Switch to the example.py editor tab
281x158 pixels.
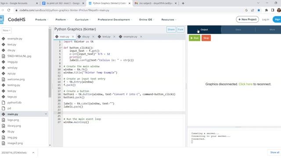click(x=130, y=36)
